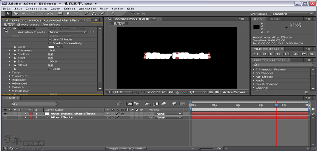Click the Color white swatch
The height and width of the screenshot is (151, 317).
tap(51, 47)
